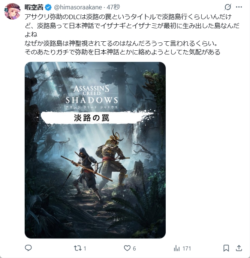Viewport: 250px width, 258px height.
Task: Click the blue verified badge
Action: (48, 8)
